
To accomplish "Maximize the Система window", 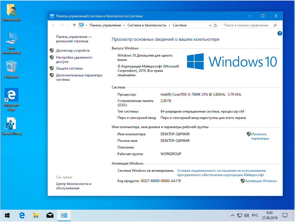I will (x=263, y=16).
